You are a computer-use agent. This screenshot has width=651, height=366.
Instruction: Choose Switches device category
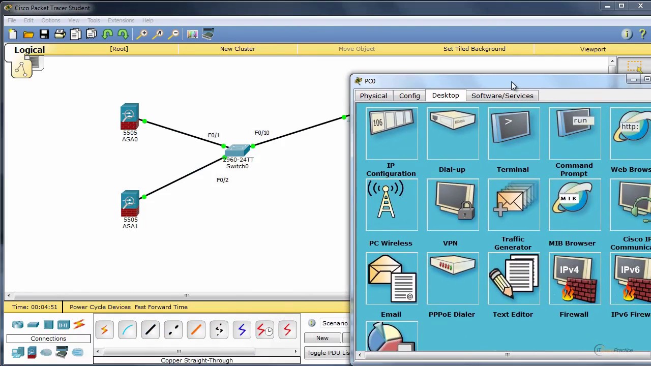[33, 324]
